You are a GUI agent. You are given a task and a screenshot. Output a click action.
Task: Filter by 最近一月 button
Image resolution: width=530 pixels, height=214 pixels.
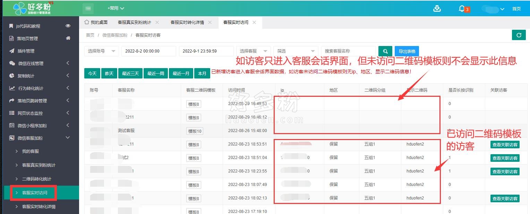click(181, 73)
